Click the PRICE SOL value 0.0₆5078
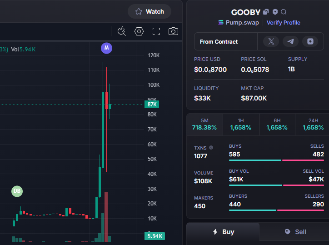329x245 pixels. click(x=255, y=70)
